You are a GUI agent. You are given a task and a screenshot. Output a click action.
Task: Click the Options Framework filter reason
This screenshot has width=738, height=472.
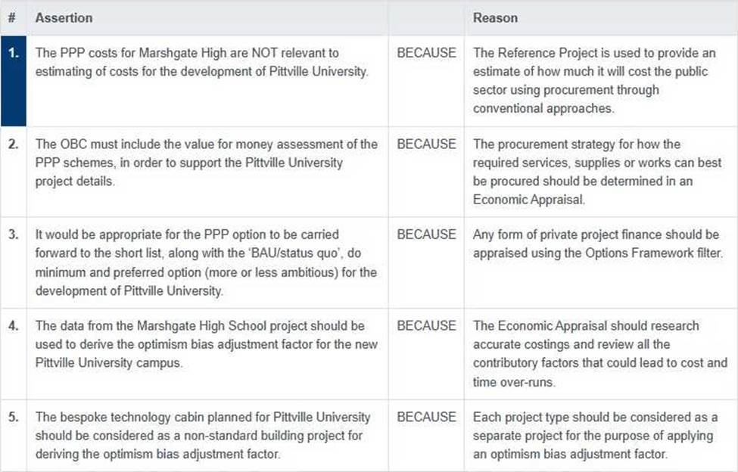596,244
